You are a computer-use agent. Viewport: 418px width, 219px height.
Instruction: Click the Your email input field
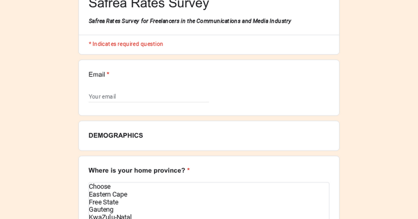tap(148, 97)
